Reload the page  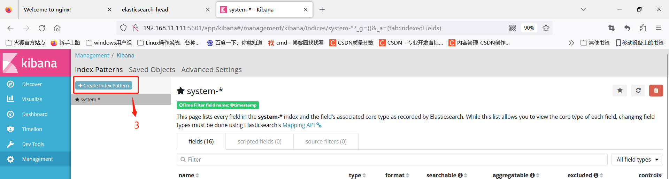[42, 28]
